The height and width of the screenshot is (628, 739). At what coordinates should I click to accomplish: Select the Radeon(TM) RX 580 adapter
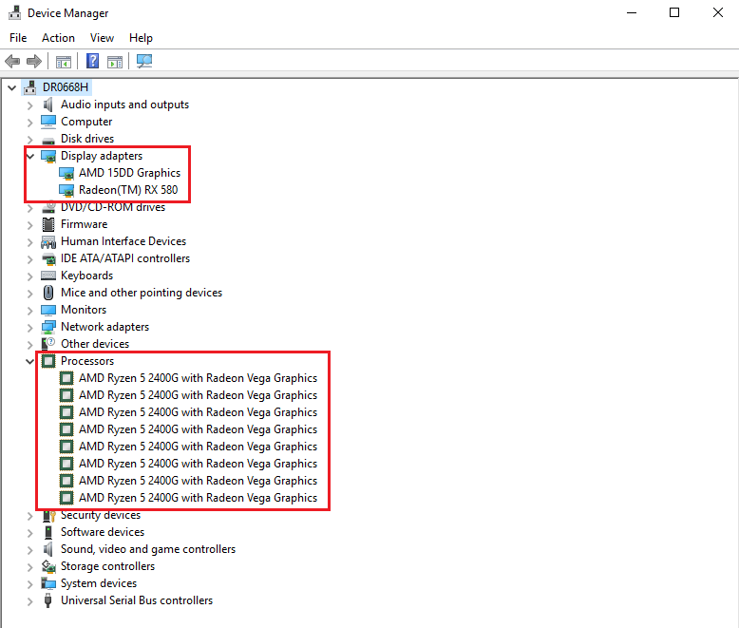129,190
